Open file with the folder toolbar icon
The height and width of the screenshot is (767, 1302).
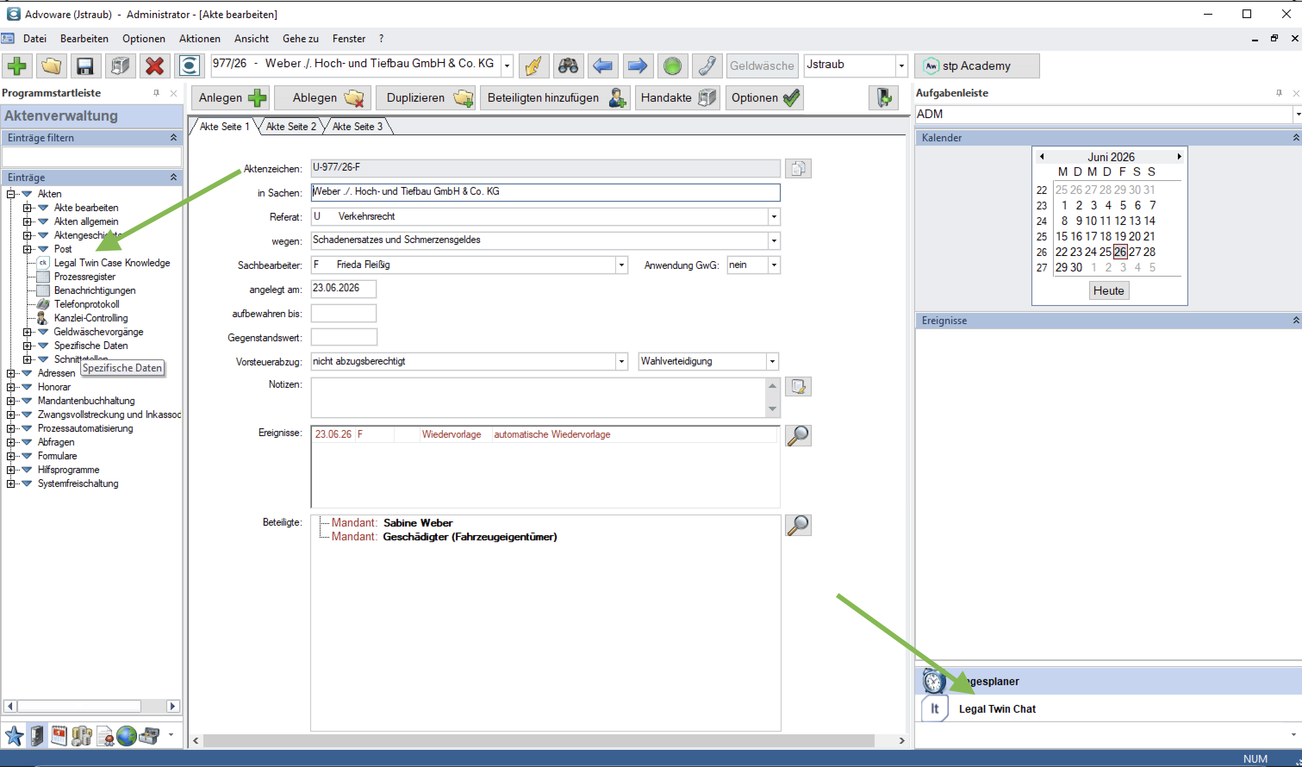pyautogui.click(x=51, y=65)
